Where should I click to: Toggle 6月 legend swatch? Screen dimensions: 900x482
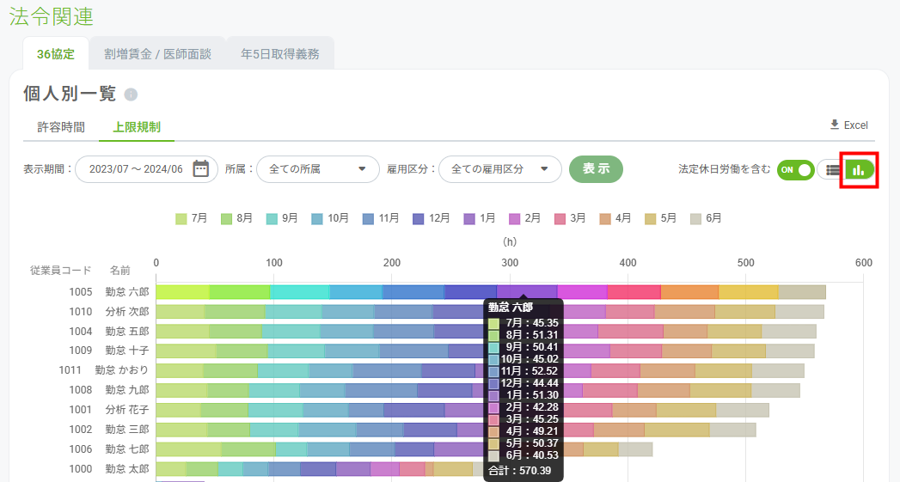pyautogui.click(x=695, y=218)
